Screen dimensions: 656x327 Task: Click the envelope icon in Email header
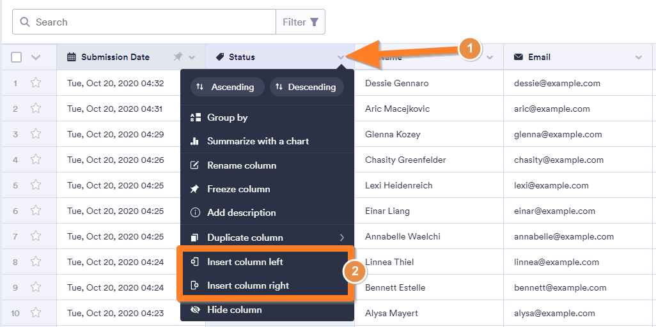[x=519, y=57]
